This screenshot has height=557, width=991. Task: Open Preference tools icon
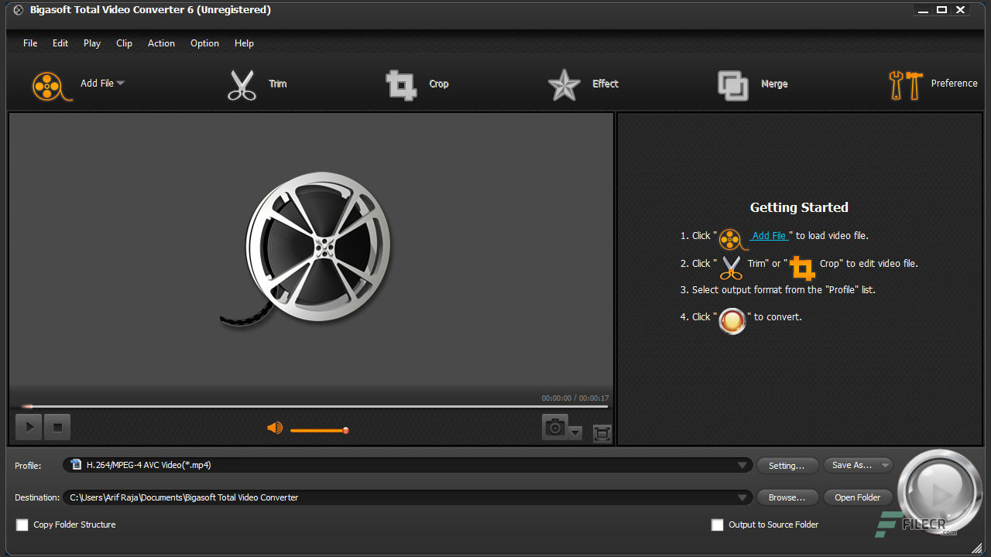[x=905, y=85]
